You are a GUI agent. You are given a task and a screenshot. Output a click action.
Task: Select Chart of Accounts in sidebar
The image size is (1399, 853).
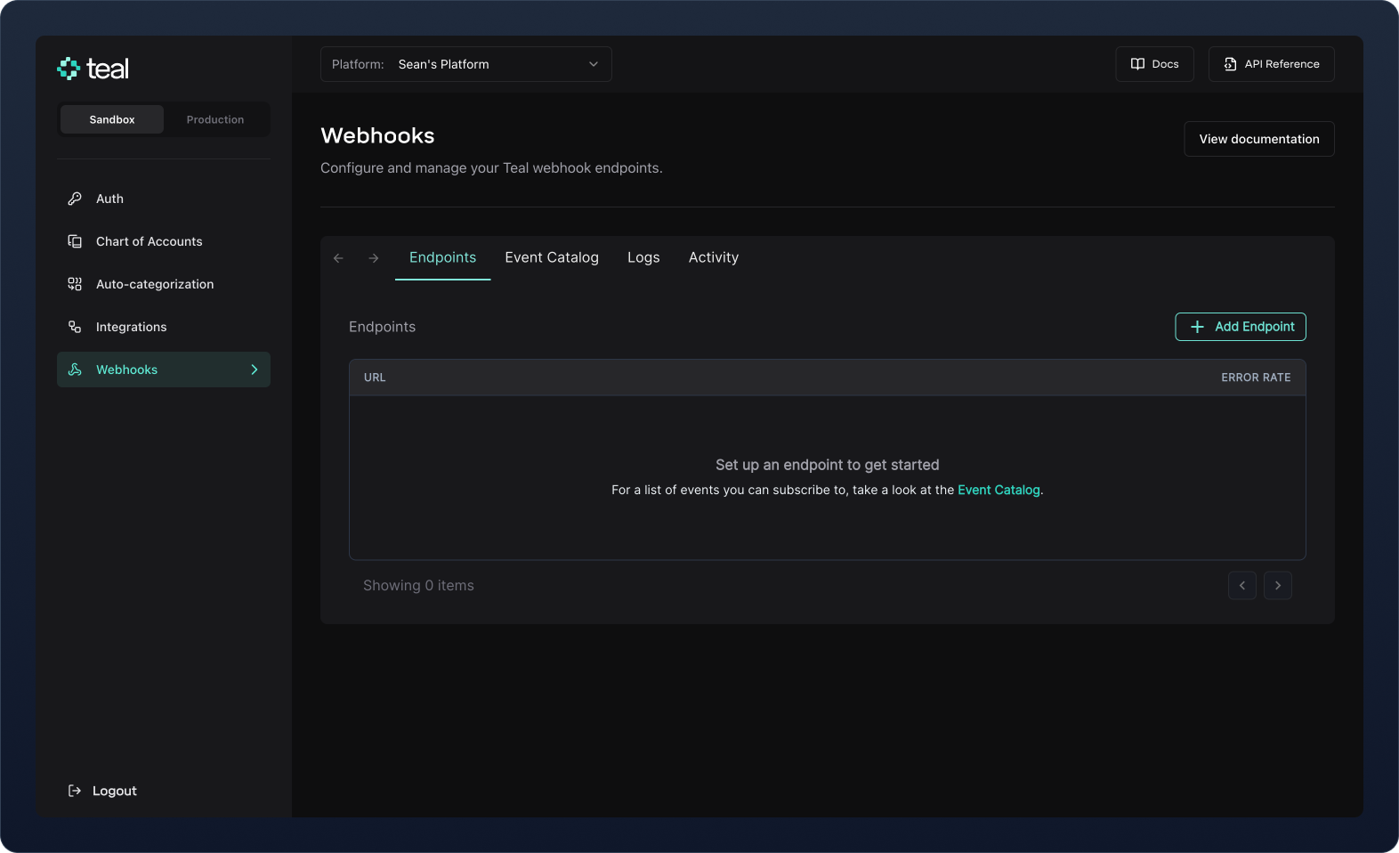coord(164,241)
